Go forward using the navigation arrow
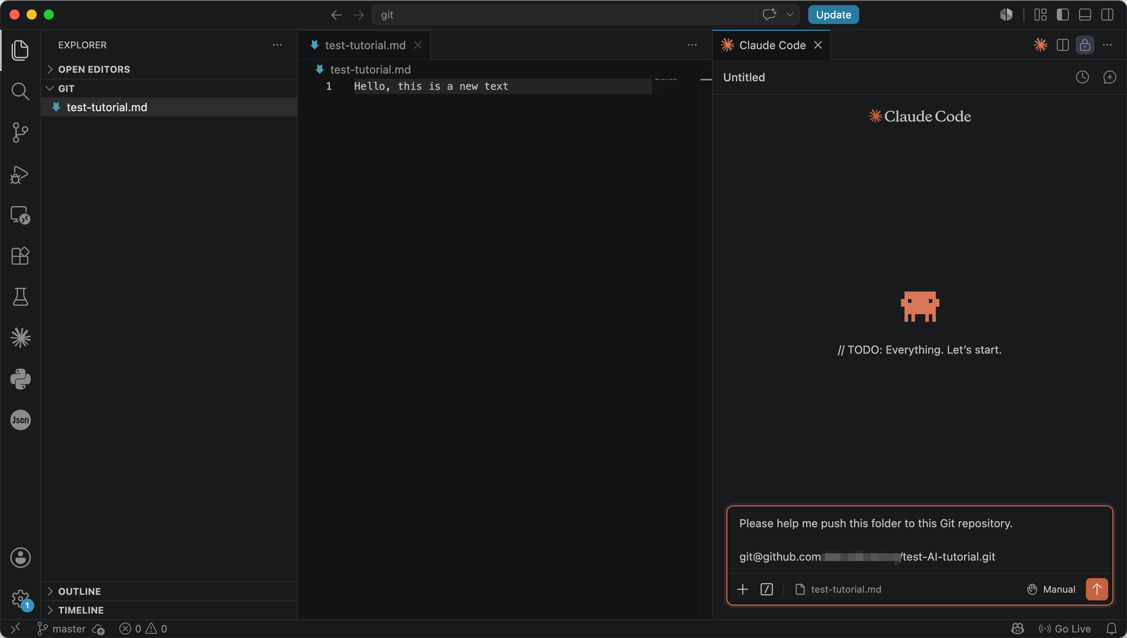This screenshot has height=638, width=1127. point(359,15)
